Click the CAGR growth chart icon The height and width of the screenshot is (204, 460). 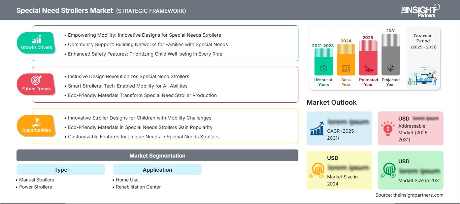317,128
